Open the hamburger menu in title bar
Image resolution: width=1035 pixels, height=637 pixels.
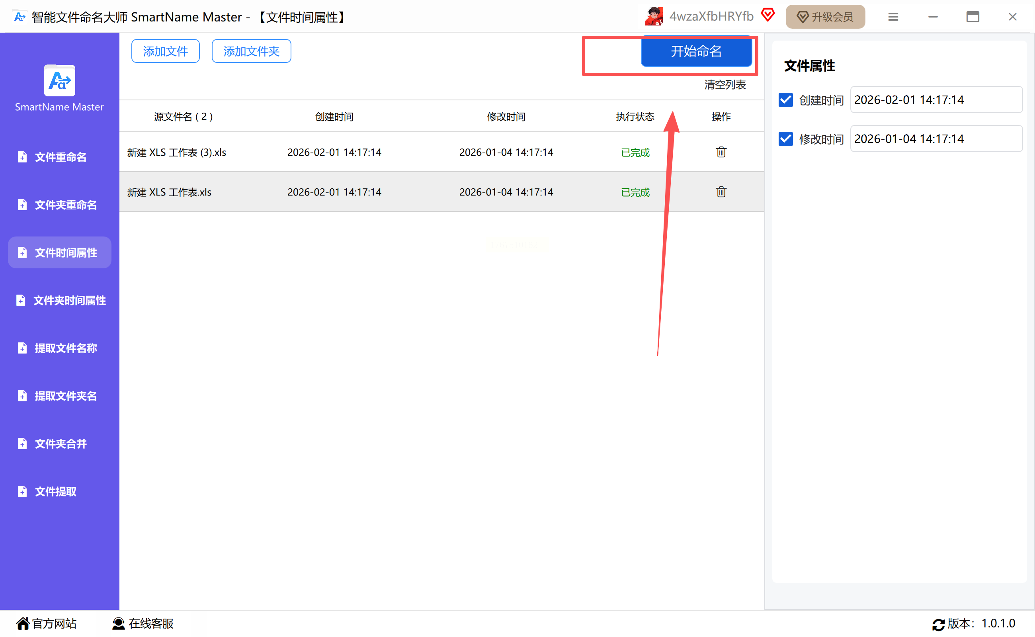pyautogui.click(x=892, y=17)
